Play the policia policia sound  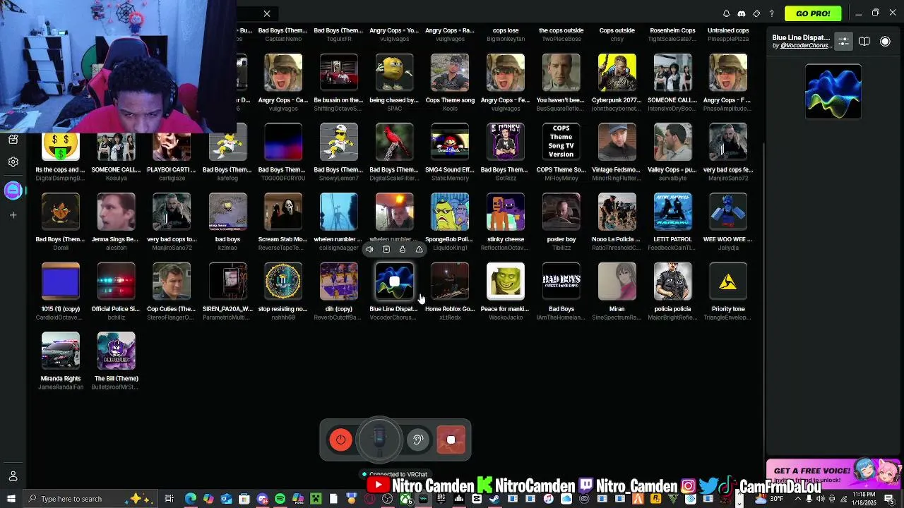672,282
